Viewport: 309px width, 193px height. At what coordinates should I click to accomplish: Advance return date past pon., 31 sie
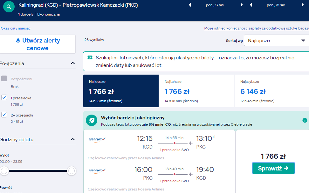point(303,5)
